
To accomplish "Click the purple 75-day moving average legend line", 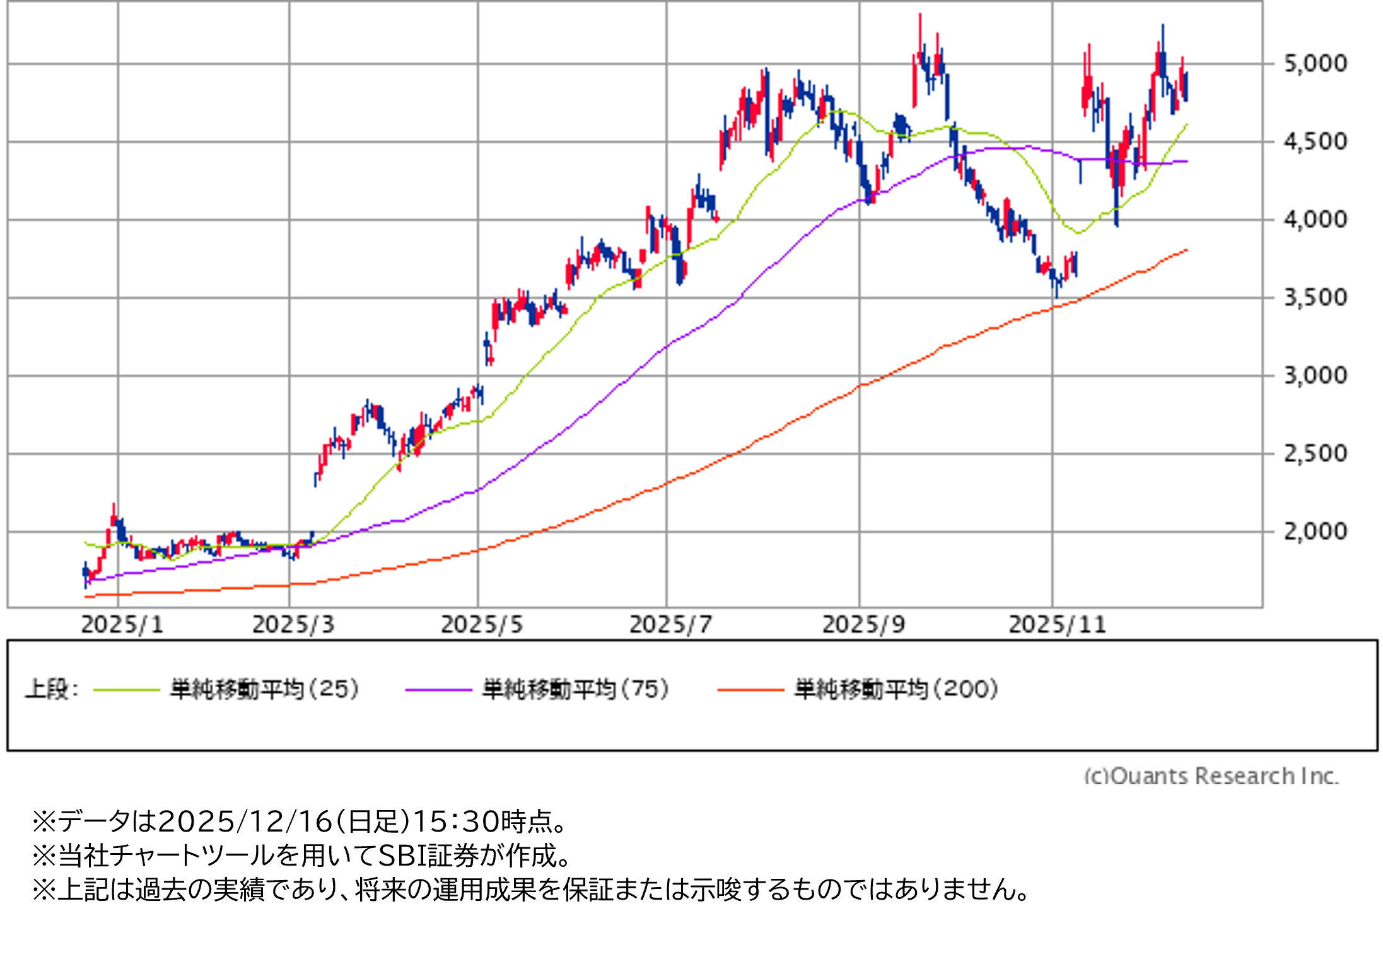I will pyautogui.click(x=438, y=690).
